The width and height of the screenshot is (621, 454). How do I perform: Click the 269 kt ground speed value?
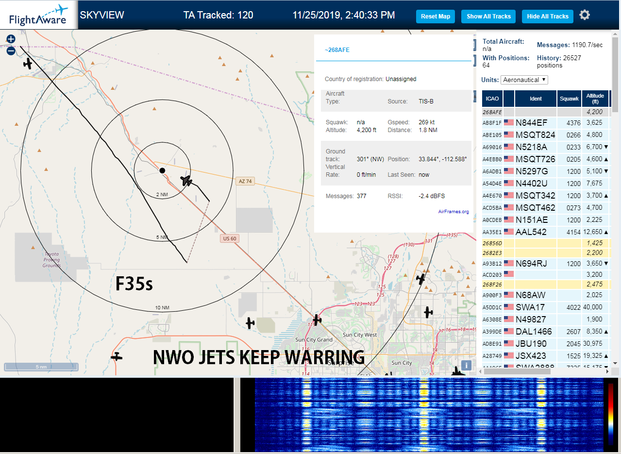pyautogui.click(x=427, y=122)
